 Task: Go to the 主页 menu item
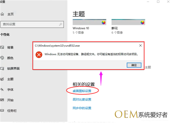tap(10, 14)
